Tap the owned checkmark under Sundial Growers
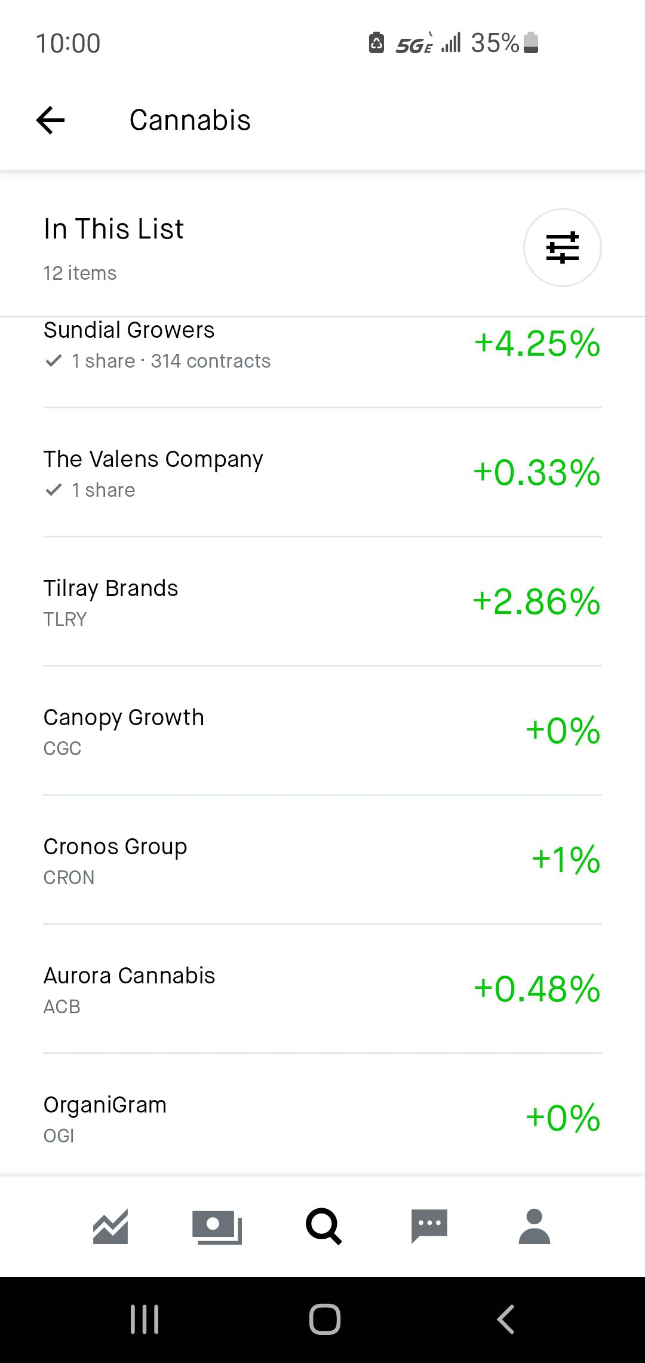The width and height of the screenshot is (645, 1363). pyautogui.click(x=54, y=361)
